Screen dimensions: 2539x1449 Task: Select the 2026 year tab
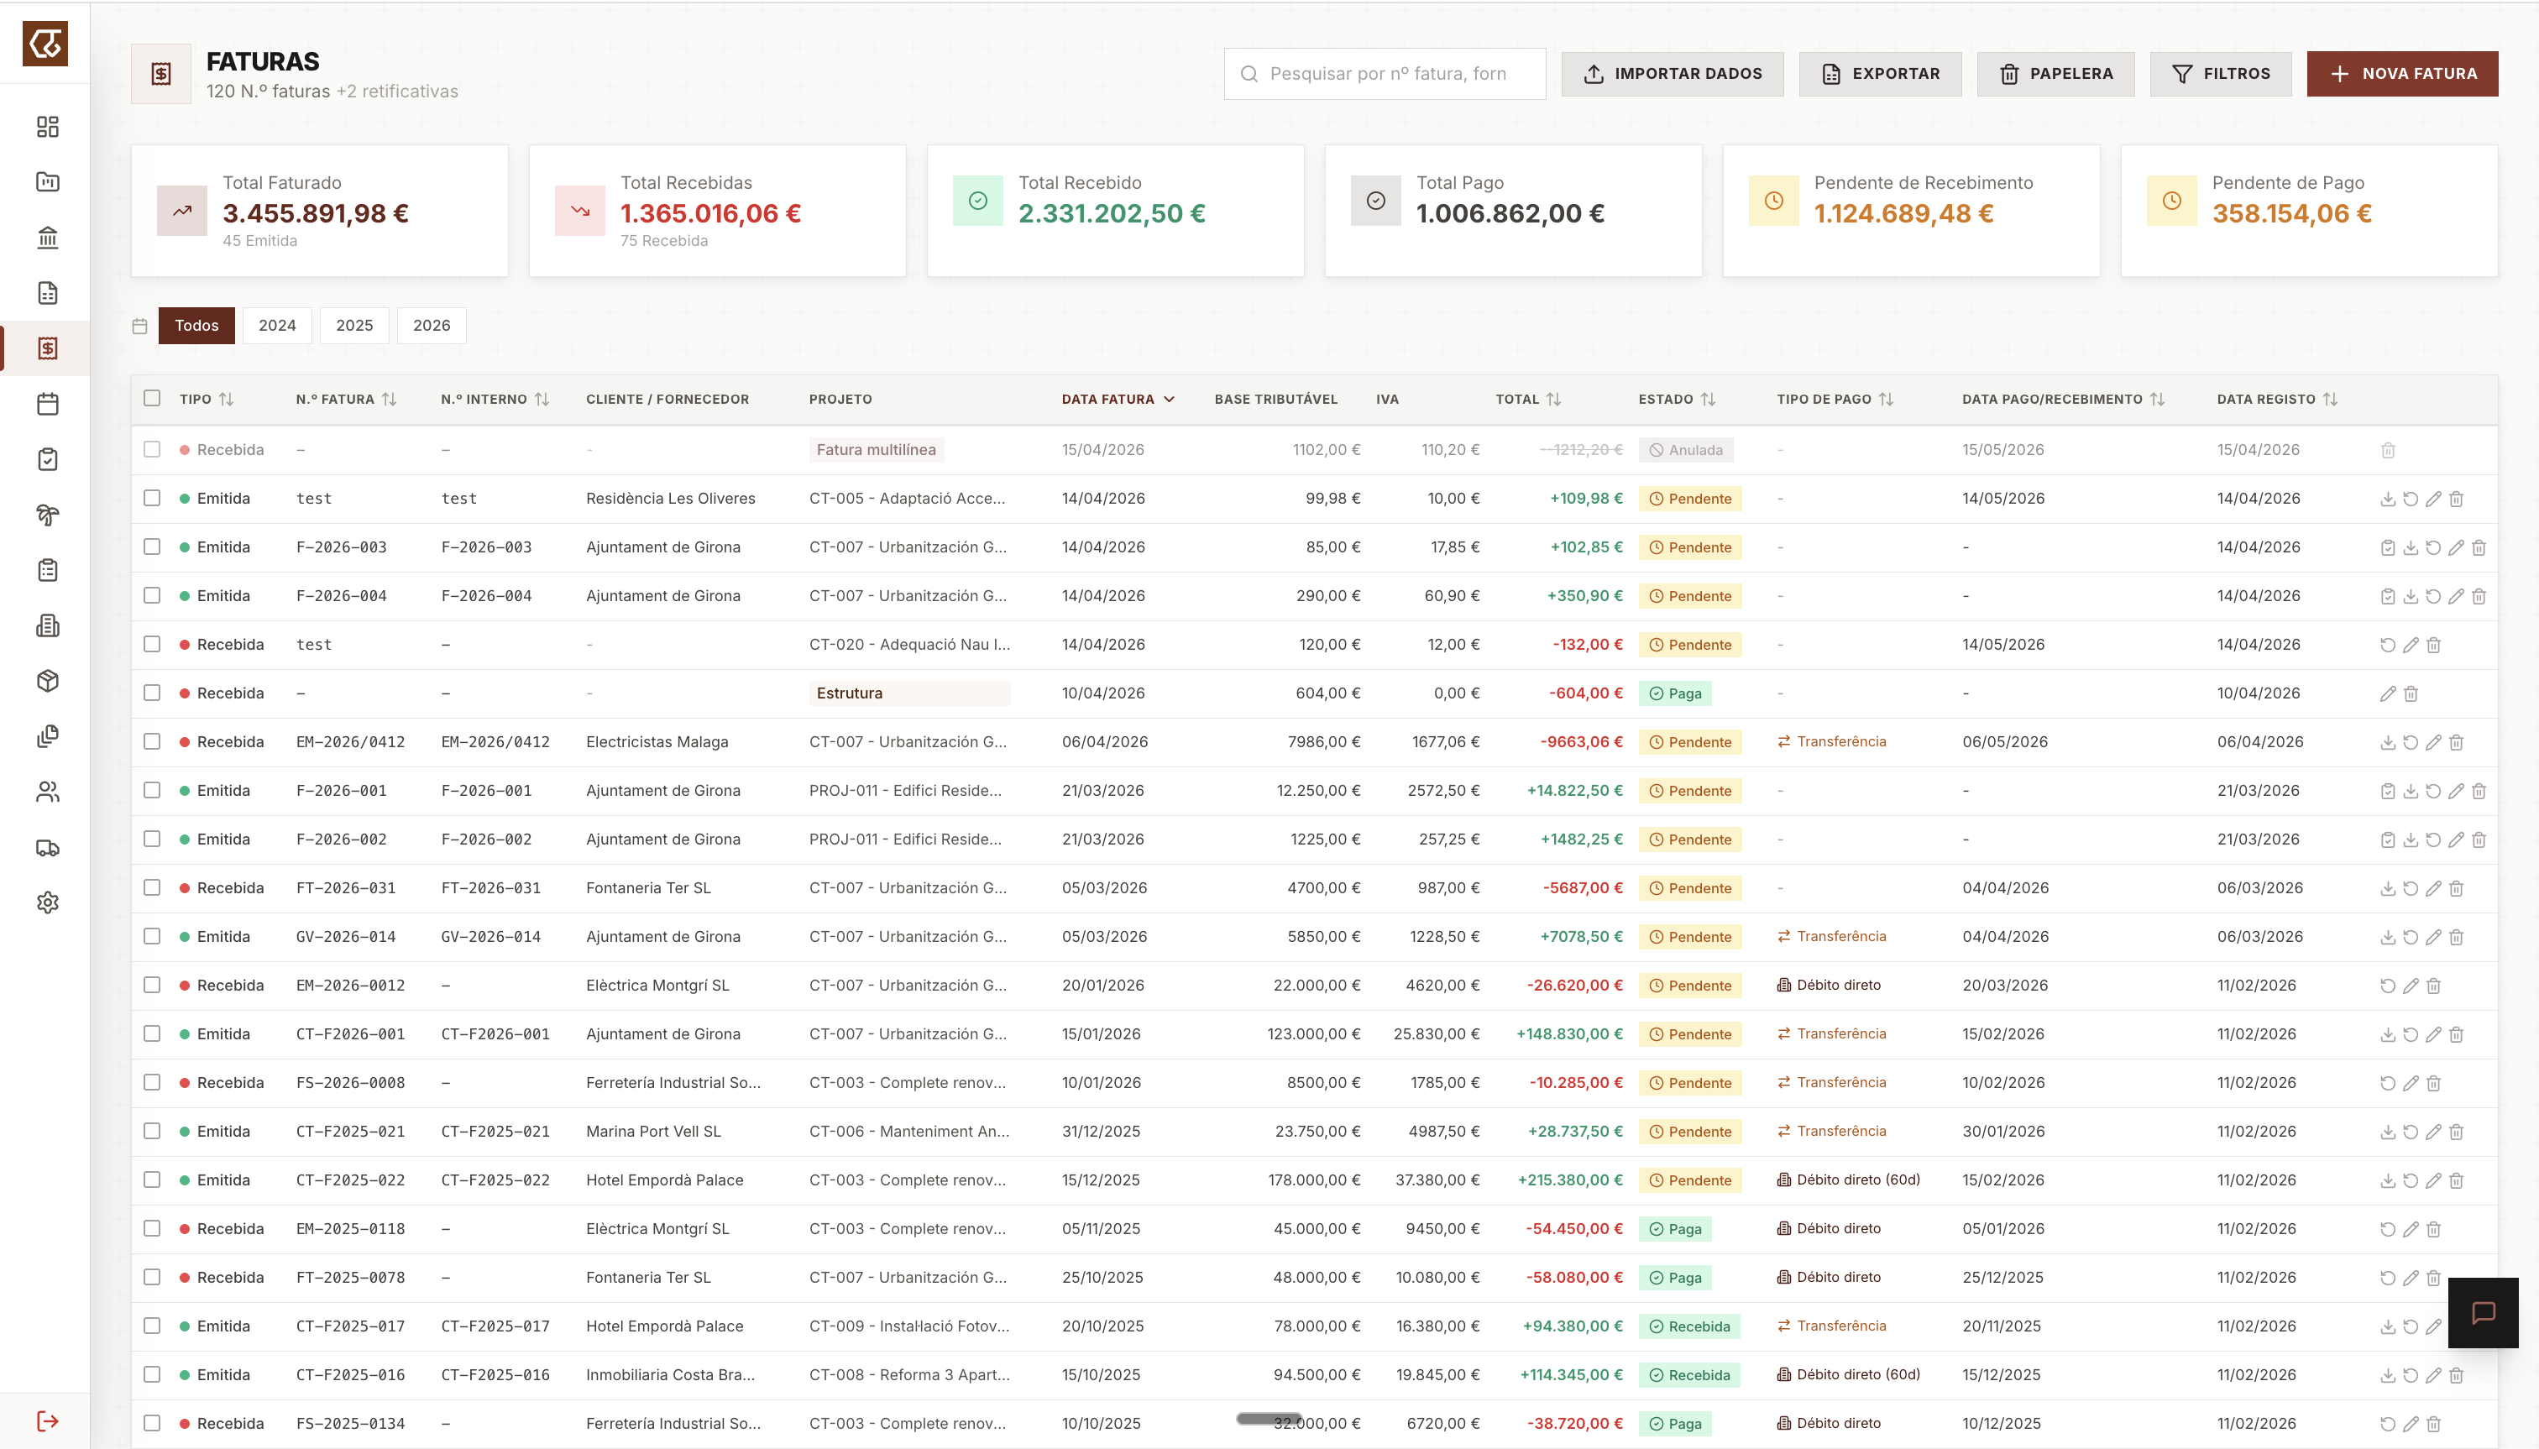[432, 326]
